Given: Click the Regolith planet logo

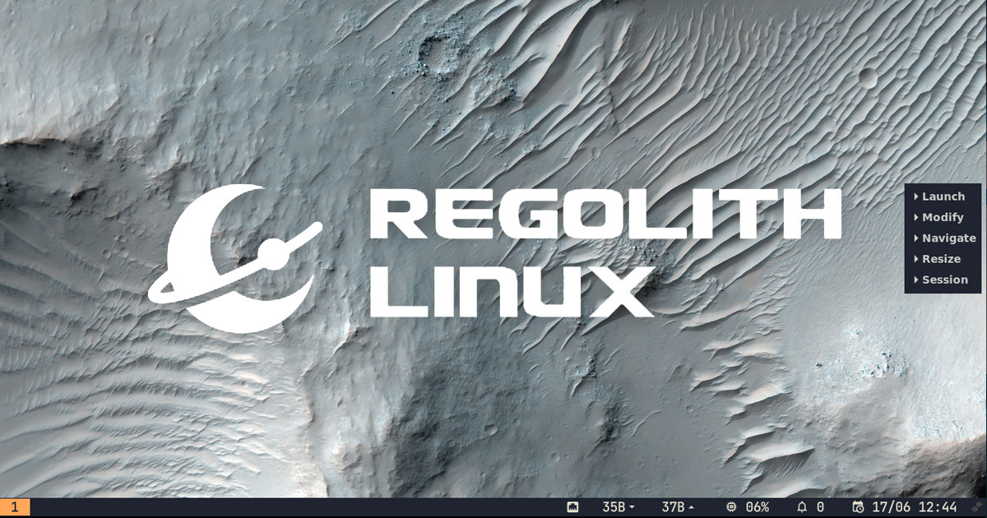Looking at the screenshot, I should pyautogui.click(x=239, y=255).
